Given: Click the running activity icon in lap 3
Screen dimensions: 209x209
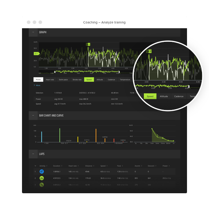Looking at the screenshot, I should [41, 185].
